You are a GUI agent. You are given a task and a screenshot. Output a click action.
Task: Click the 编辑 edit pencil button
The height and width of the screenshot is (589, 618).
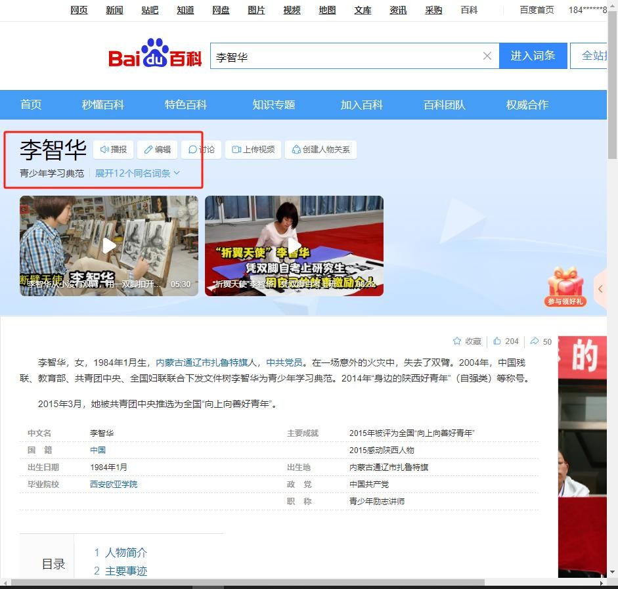(158, 150)
